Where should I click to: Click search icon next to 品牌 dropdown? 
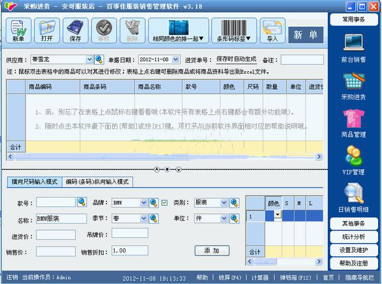pyautogui.click(x=153, y=202)
